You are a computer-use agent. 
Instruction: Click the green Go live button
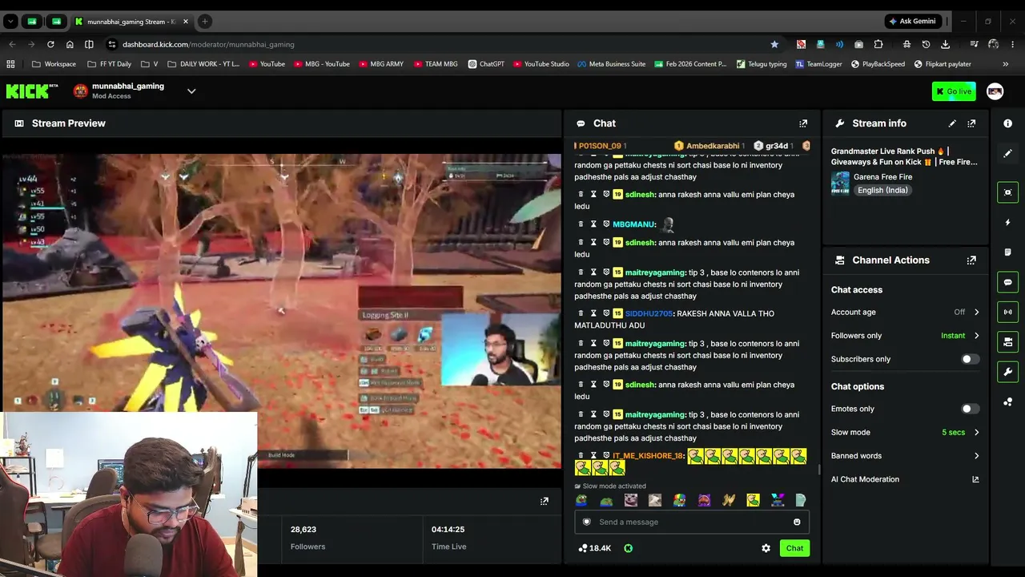coord(954,91)
